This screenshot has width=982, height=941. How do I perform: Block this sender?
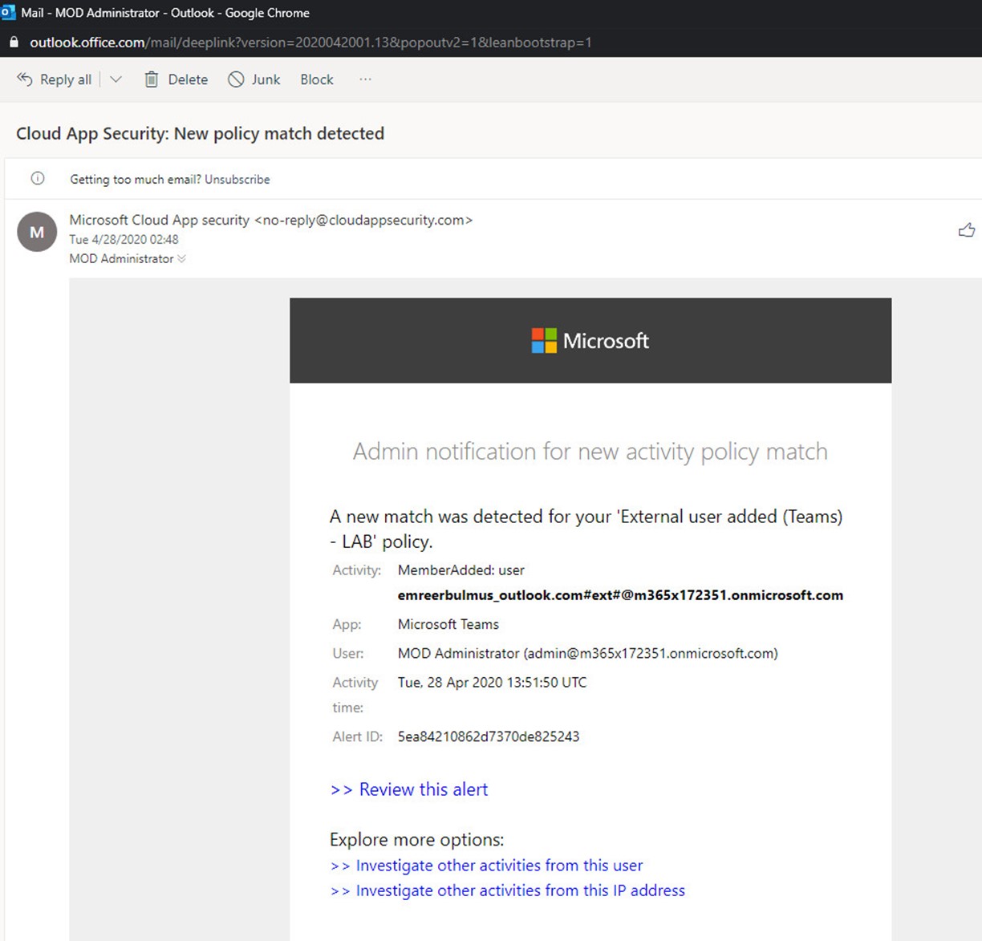pyautogui.click(x=317, y=79)
